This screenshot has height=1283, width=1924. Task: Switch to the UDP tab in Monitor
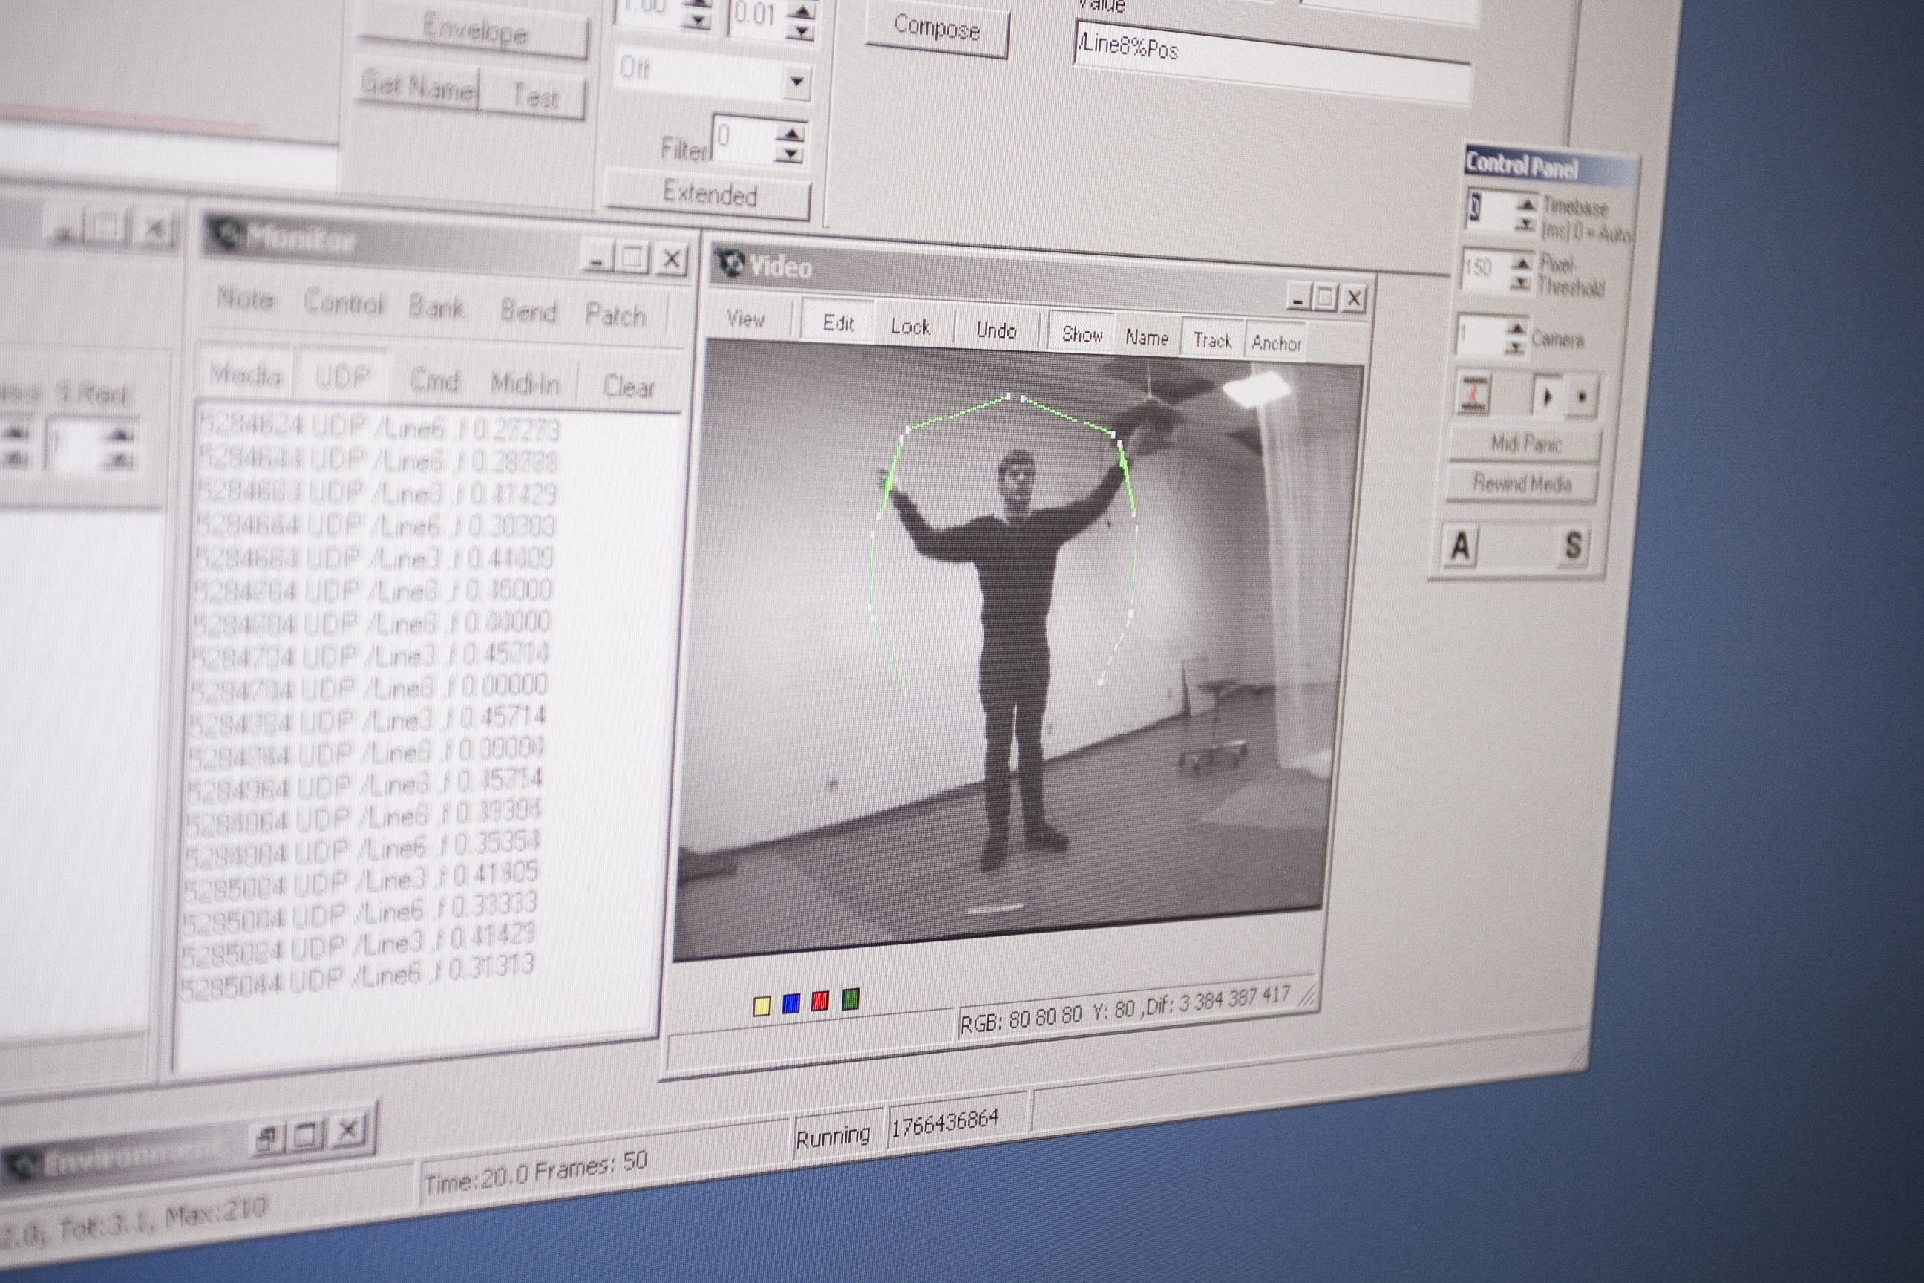342,376
